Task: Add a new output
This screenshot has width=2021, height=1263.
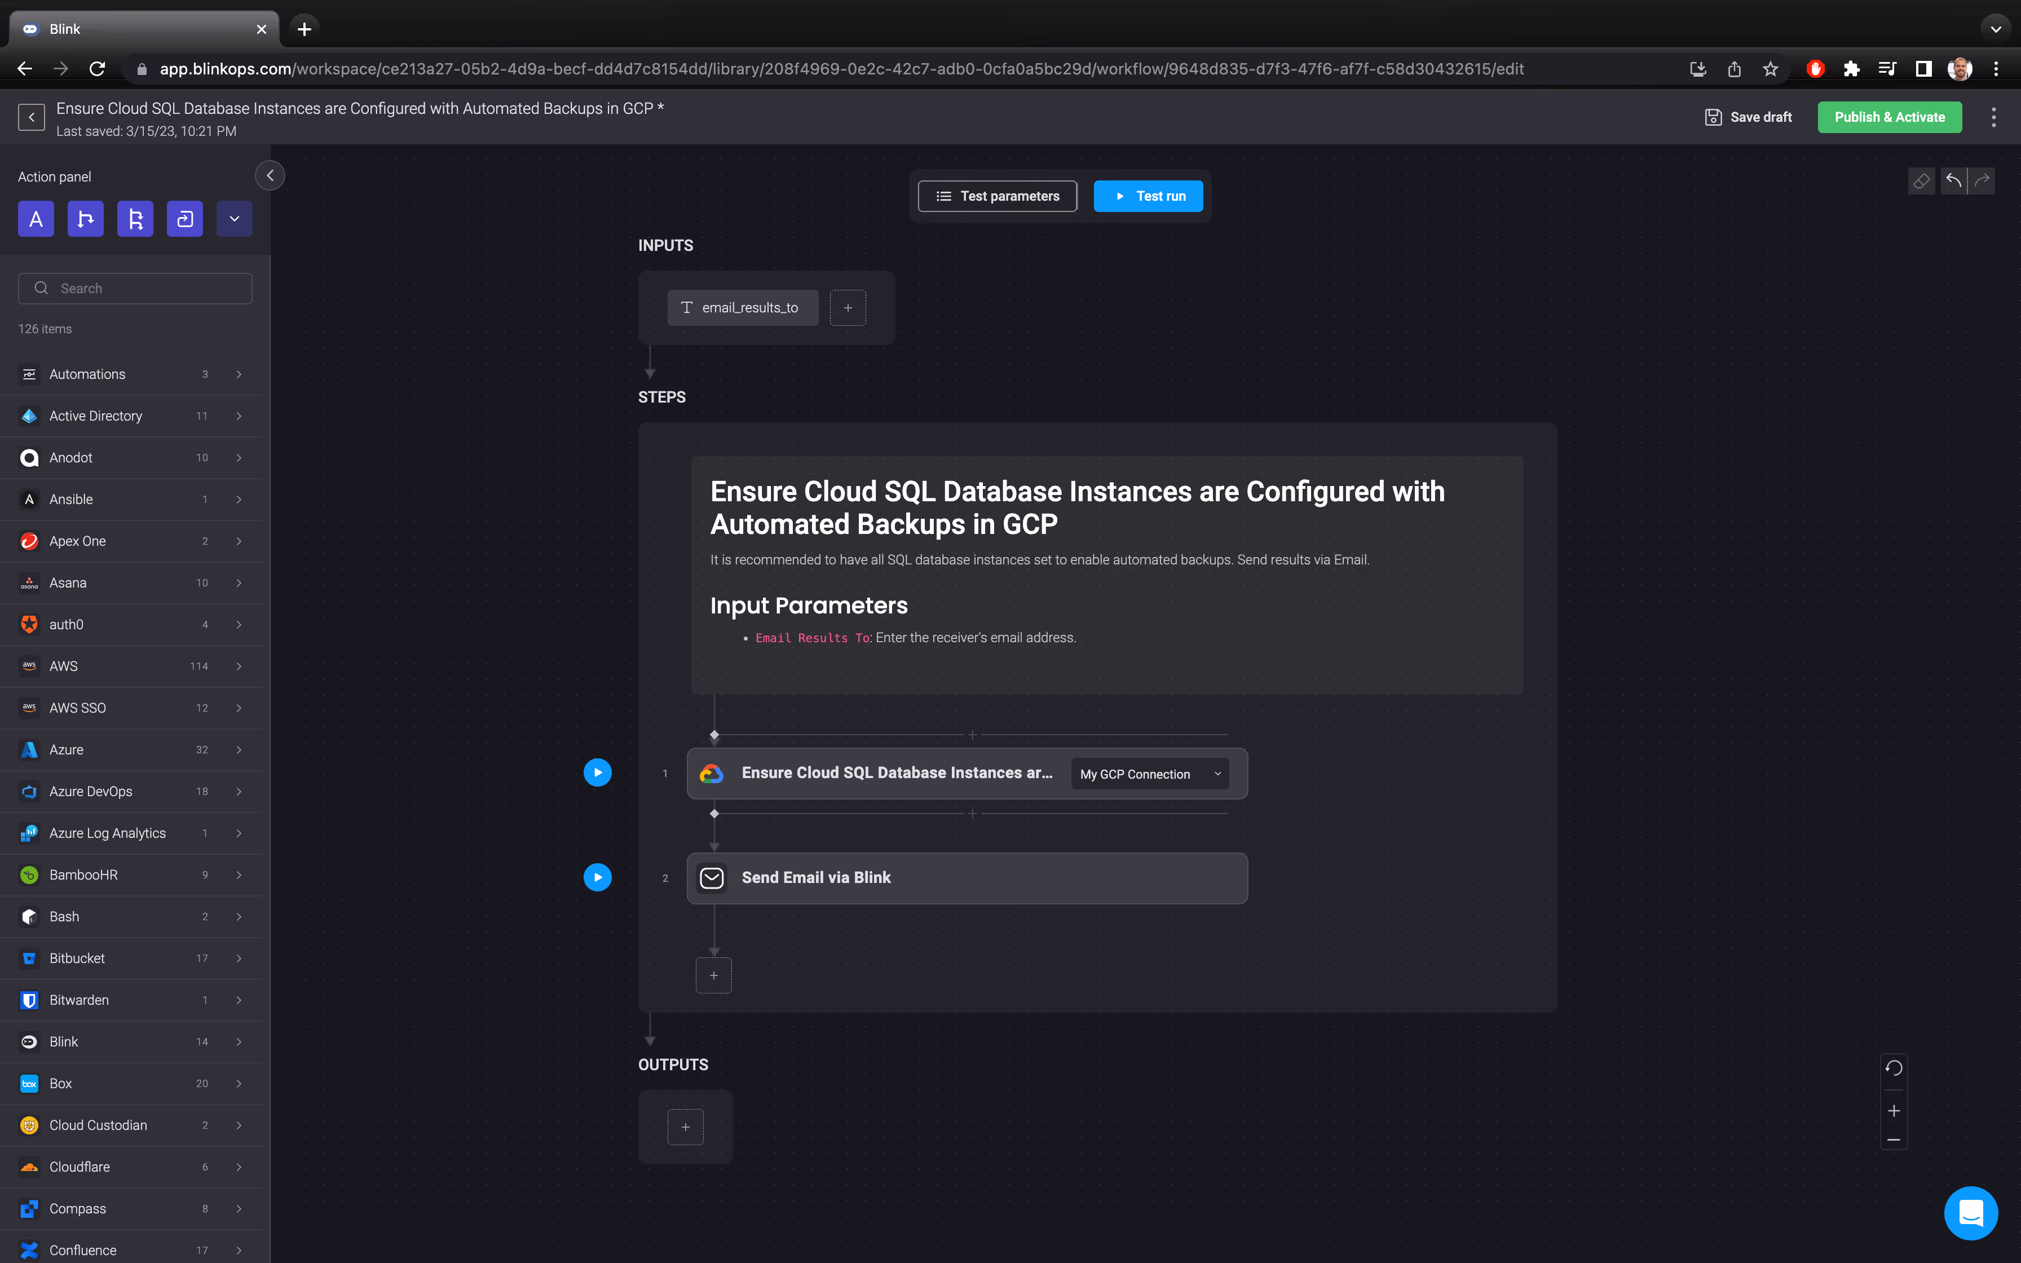Action: point(686,1127)
